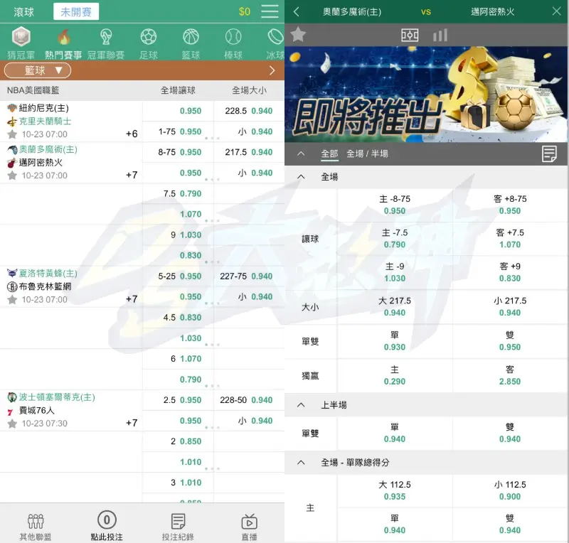Switch to the 未開賽 tab

[76, 12]
